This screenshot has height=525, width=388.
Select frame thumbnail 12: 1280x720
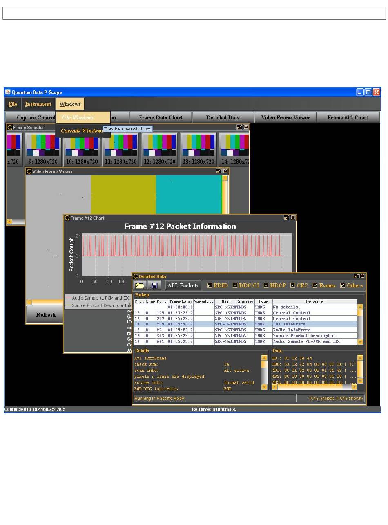(x=159, y=149)
